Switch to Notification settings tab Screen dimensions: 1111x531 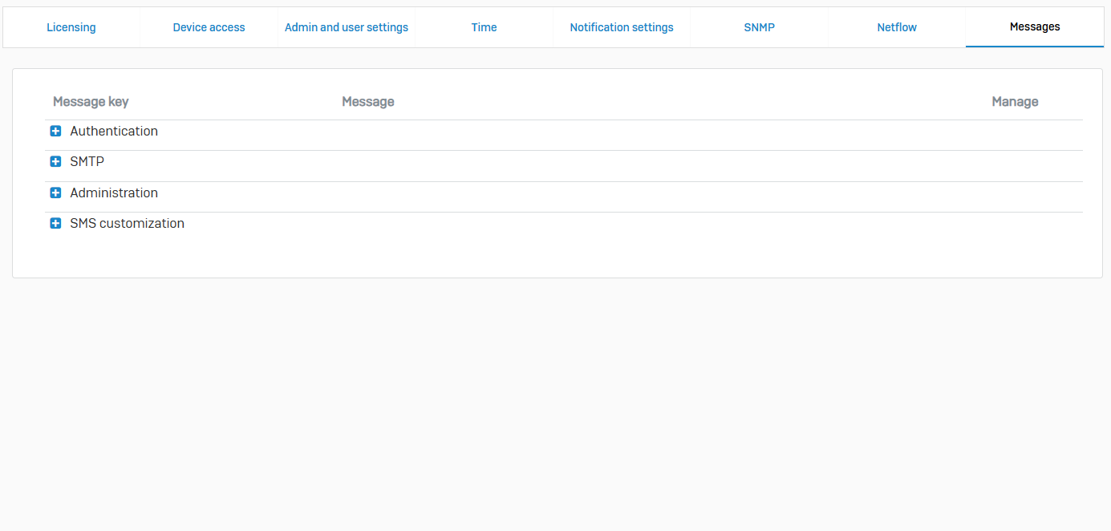tap(622, 27)
